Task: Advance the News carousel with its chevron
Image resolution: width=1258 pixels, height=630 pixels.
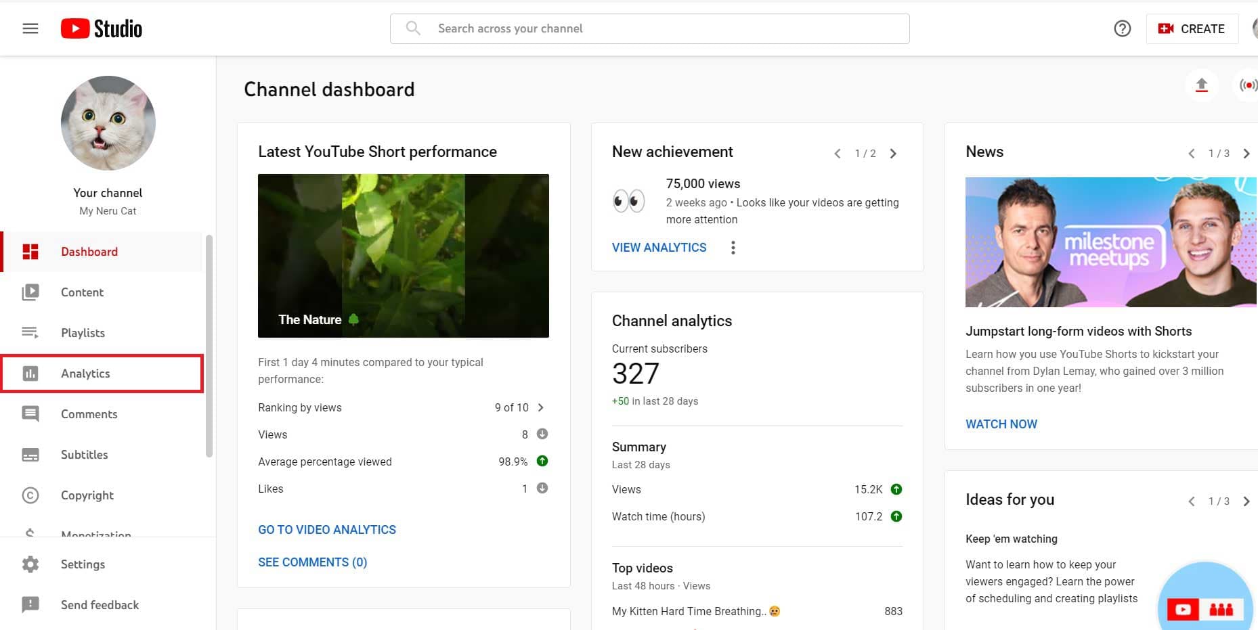Action: [1247, 153]
